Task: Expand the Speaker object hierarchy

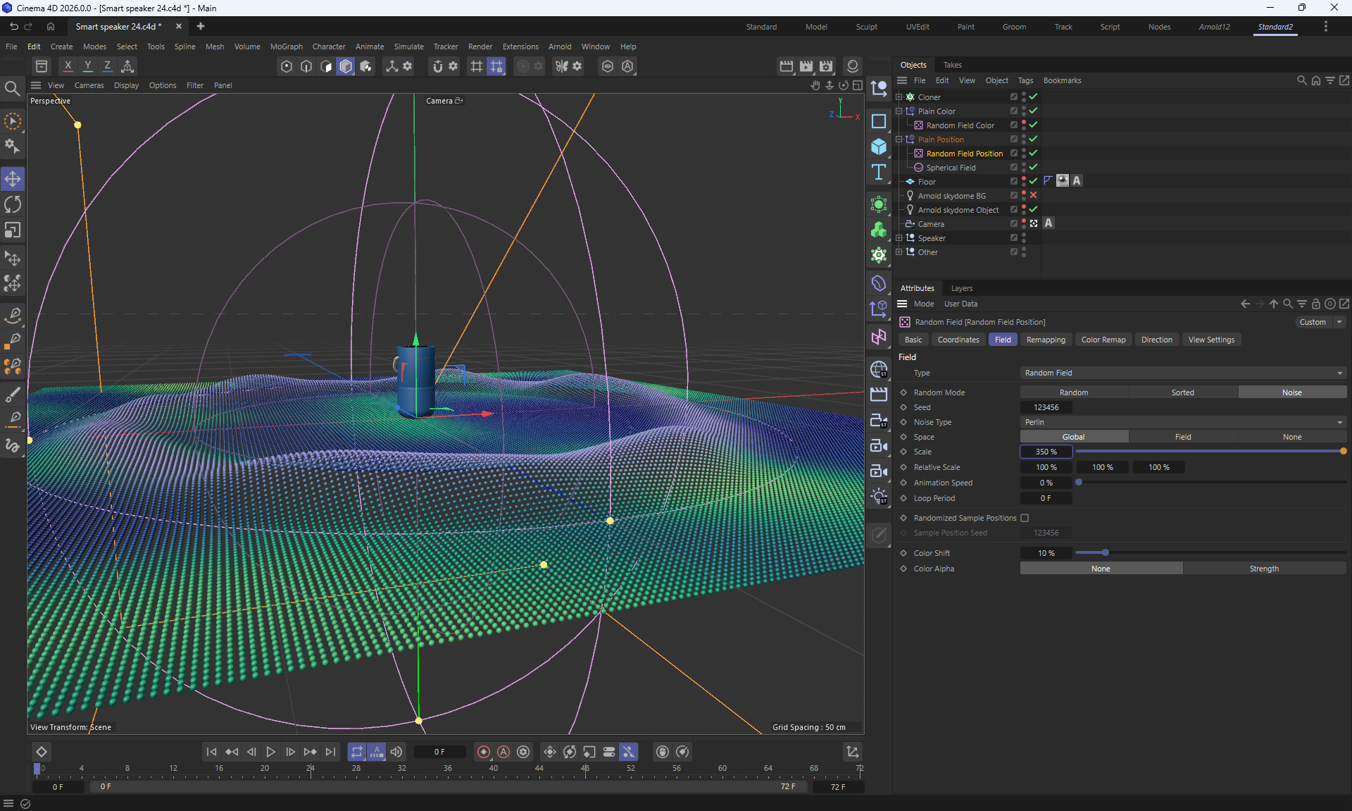Action: coord(899,238)
